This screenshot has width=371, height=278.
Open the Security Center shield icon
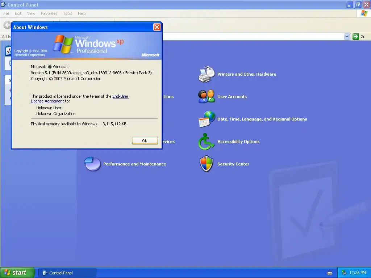pos(206,164)
